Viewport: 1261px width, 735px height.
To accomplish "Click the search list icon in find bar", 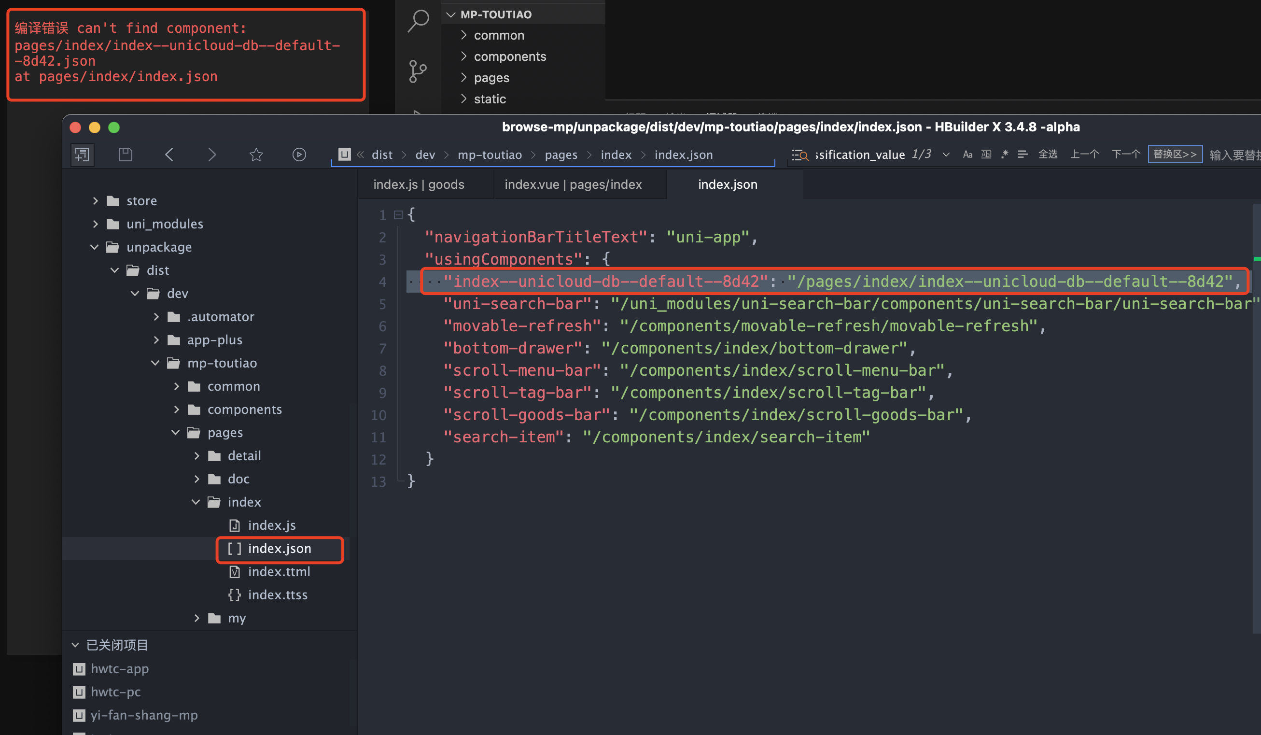I will [800, 155].
